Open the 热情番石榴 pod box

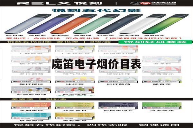(x=118, y=49)
